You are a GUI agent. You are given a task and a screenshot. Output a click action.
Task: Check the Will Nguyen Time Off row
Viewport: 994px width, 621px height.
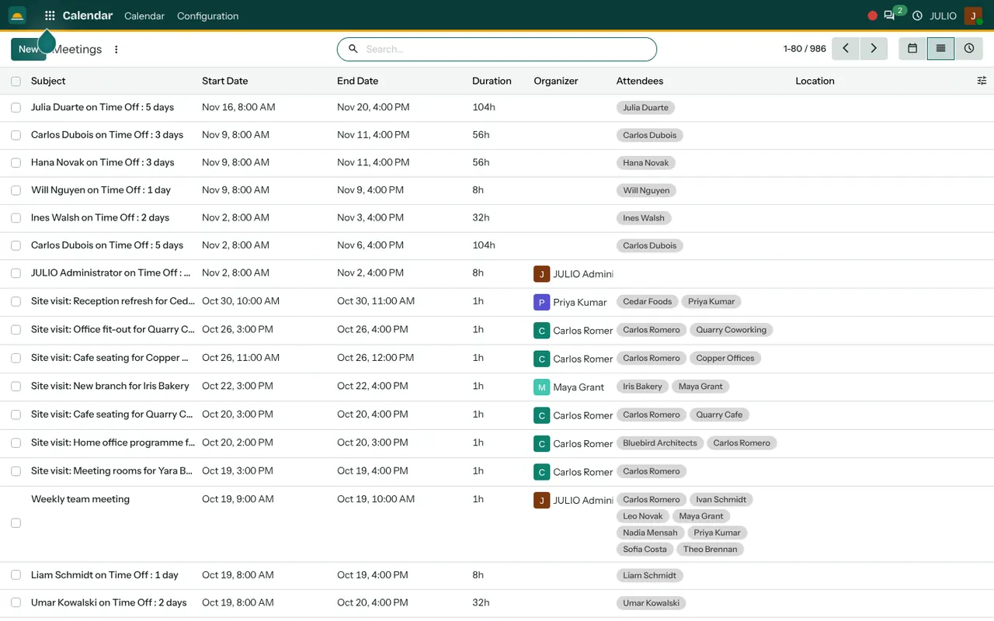tap(16, 190)
